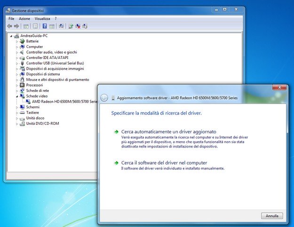Collapse the Schede video category

17,97
